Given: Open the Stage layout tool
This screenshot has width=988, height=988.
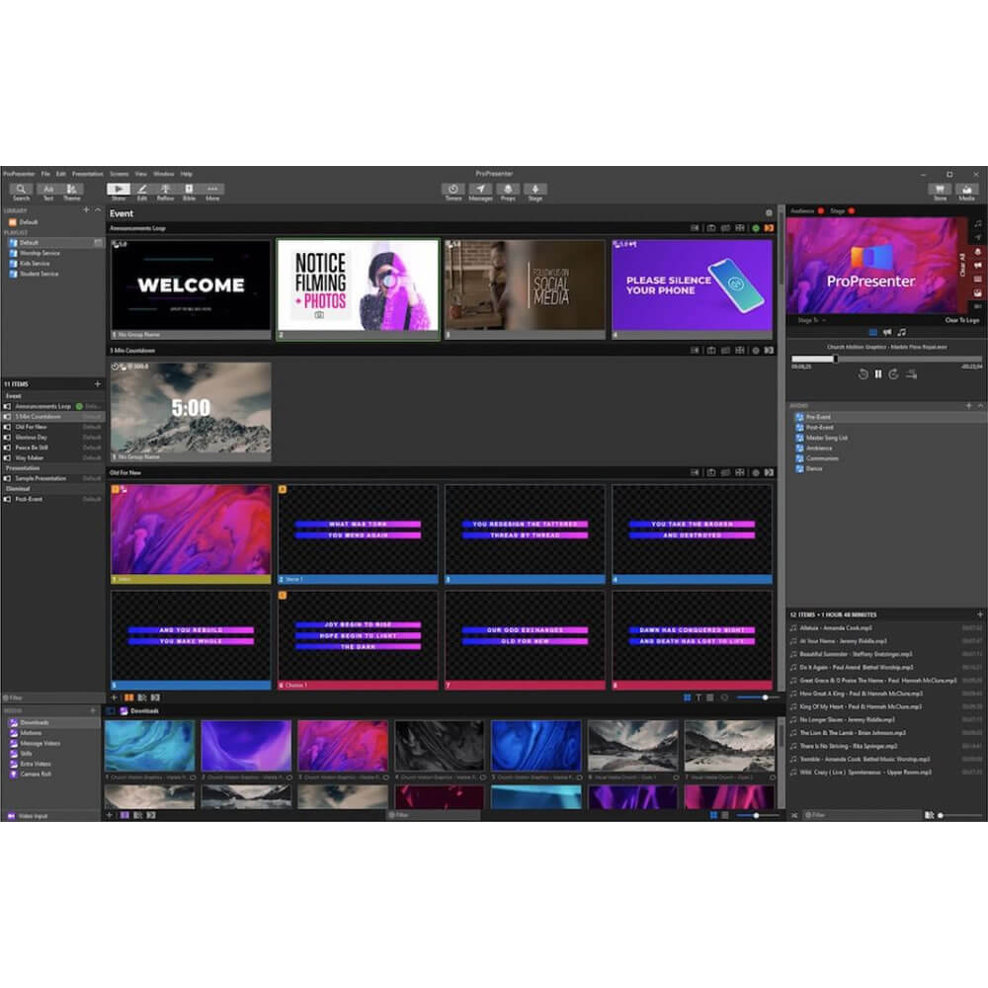Looking at the screenshot, I should coord(535,190).
